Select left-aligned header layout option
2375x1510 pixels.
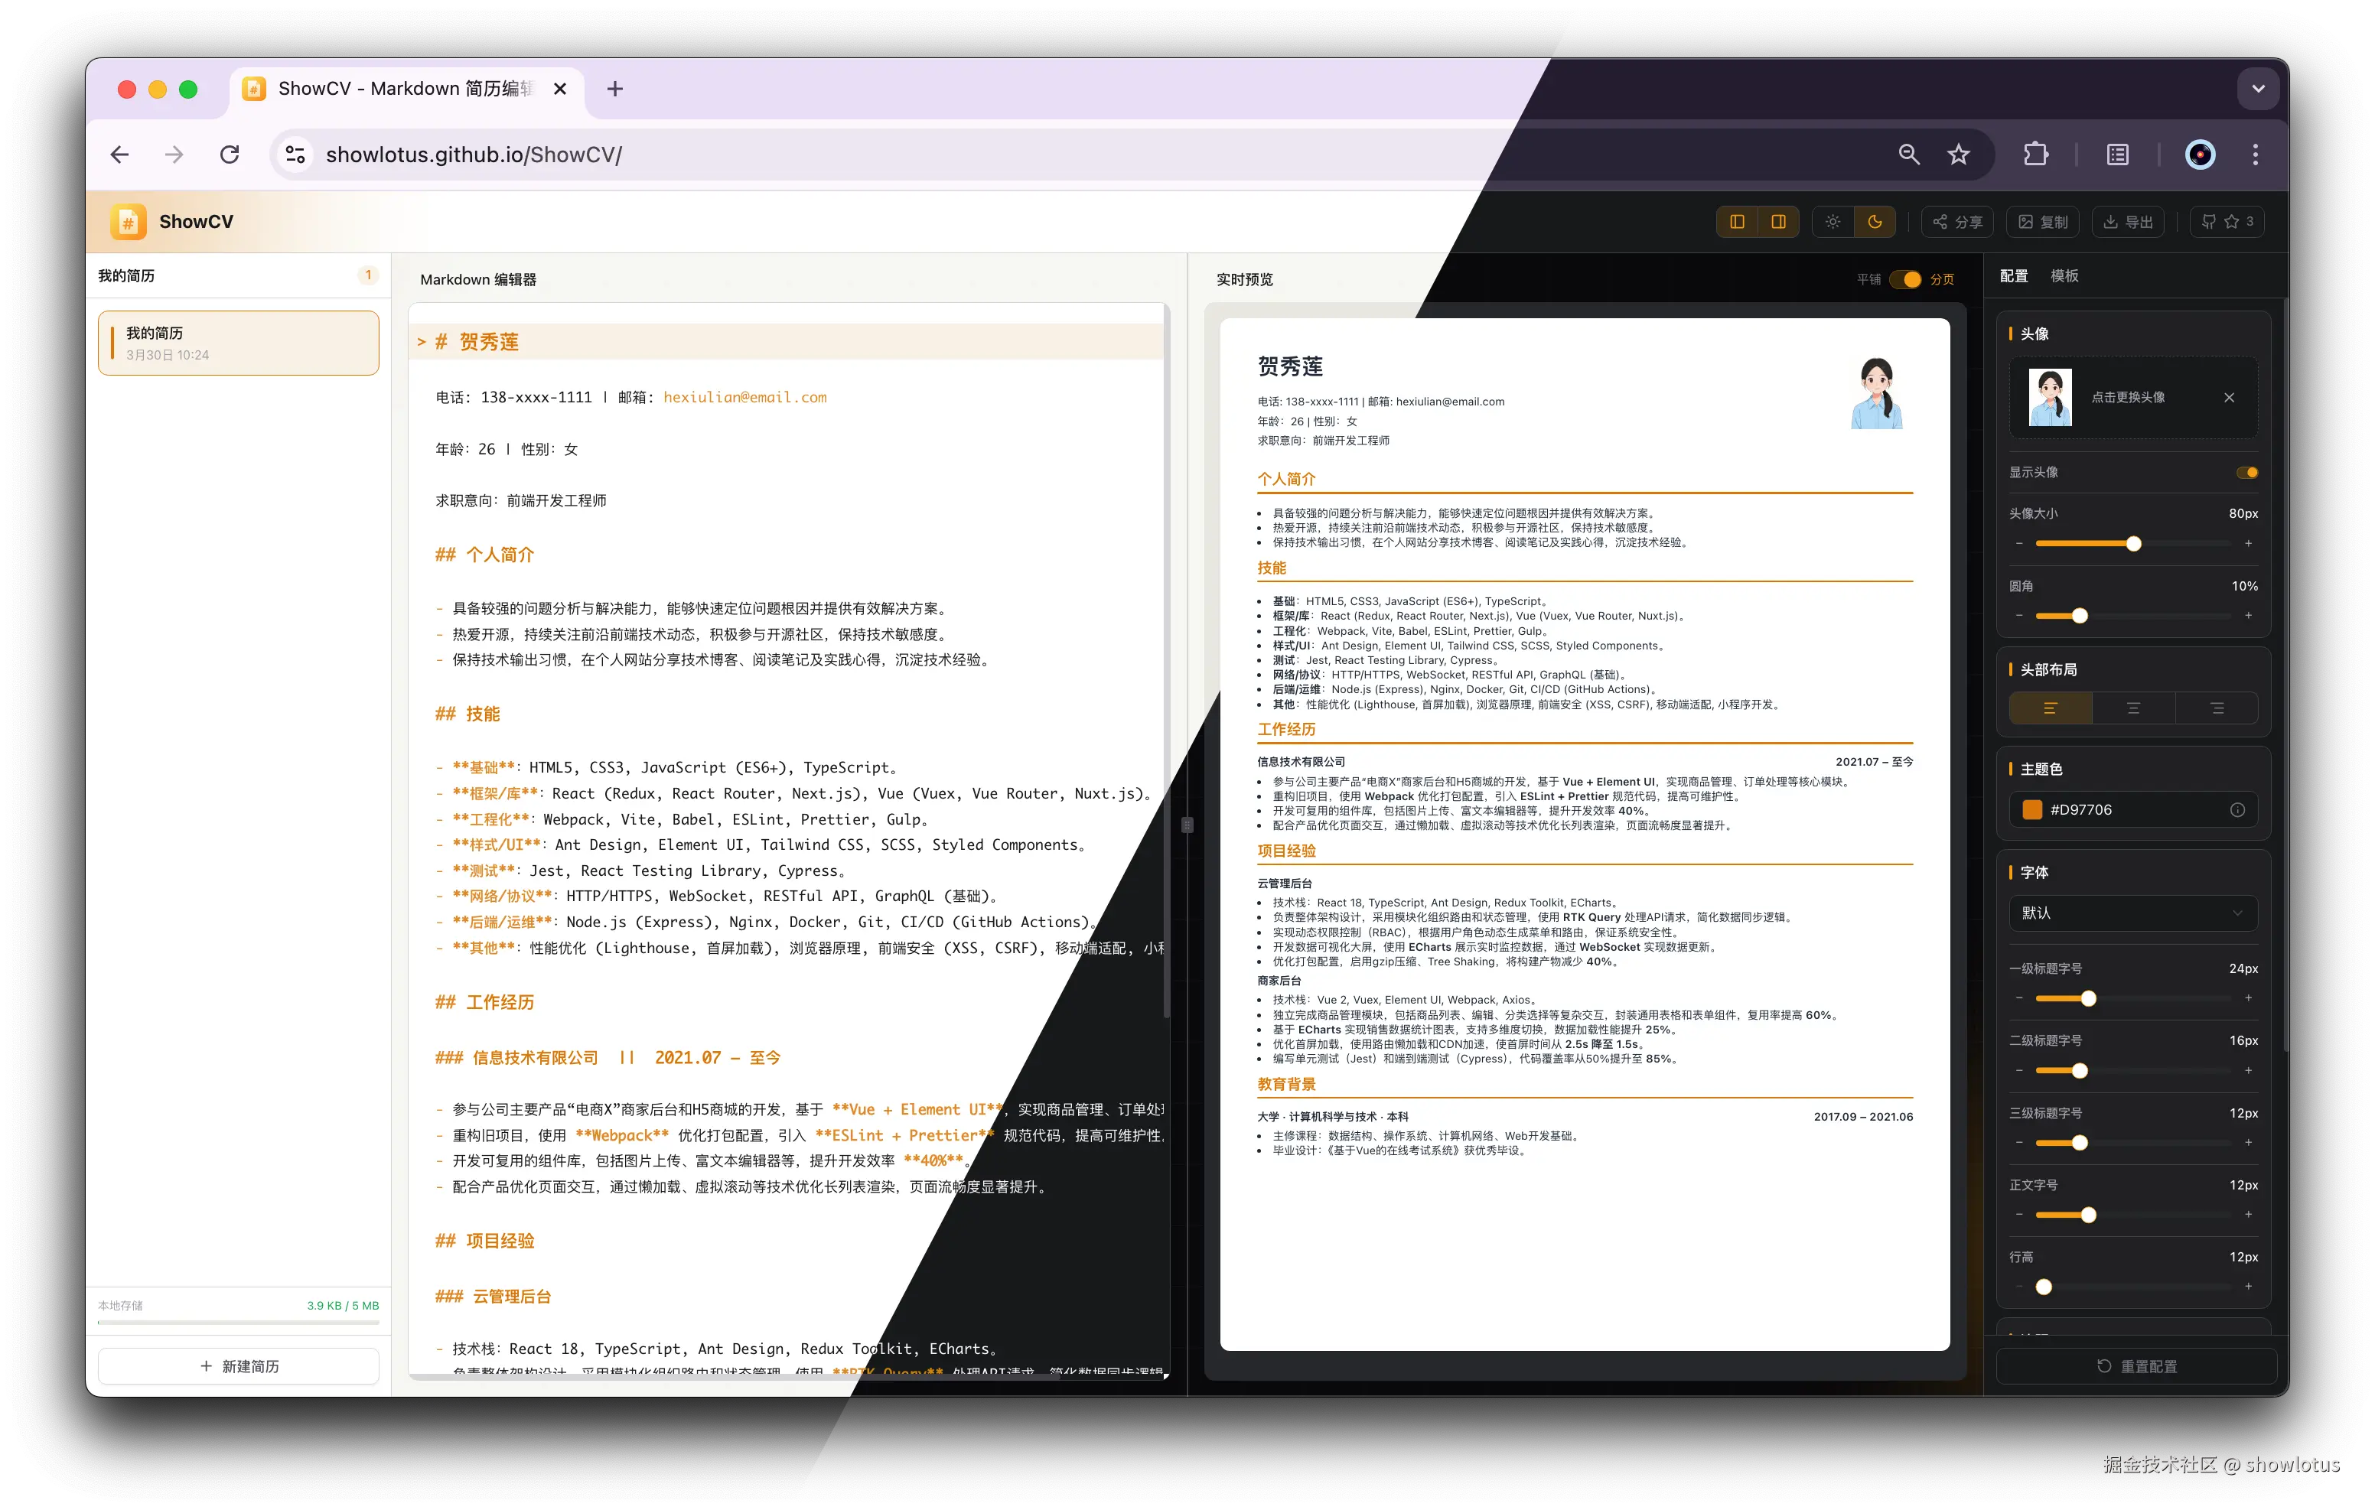pos(2050,708)
